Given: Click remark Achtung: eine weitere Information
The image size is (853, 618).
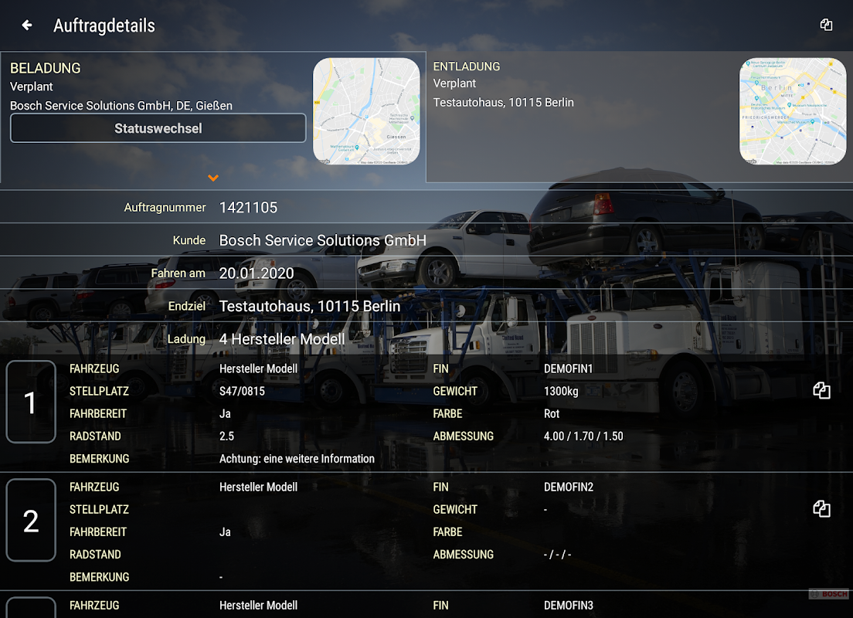Looking at the screenshot, I should click(x=297, y=459).
